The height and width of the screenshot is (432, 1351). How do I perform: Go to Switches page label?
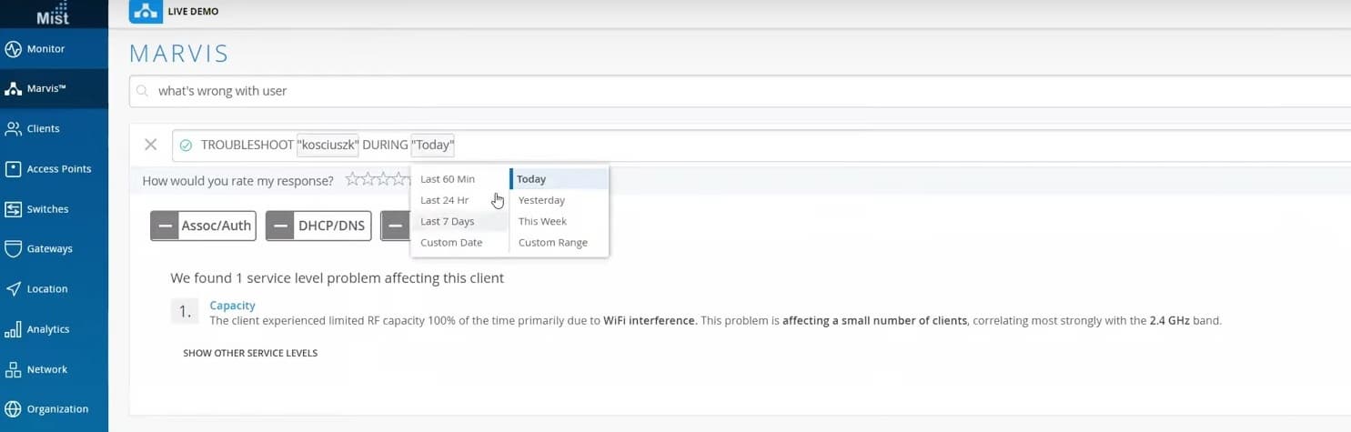(47, 209)
